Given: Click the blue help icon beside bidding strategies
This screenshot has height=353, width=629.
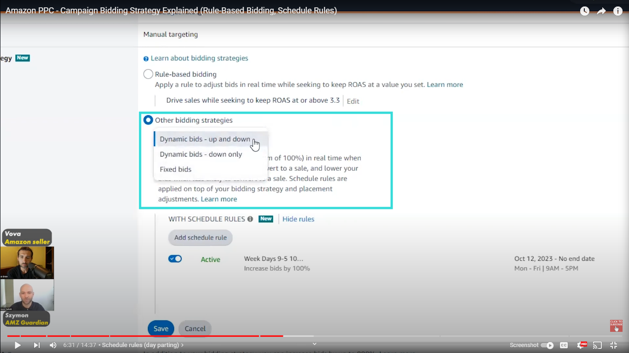Looking at the screenshot, I should (x=146, y=59).
